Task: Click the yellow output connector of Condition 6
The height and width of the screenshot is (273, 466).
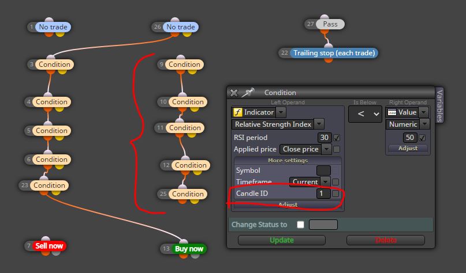Action: pos(59,166)
